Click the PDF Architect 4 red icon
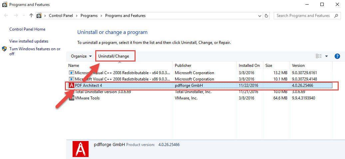345x159 pixels. (x=71, y=85)
